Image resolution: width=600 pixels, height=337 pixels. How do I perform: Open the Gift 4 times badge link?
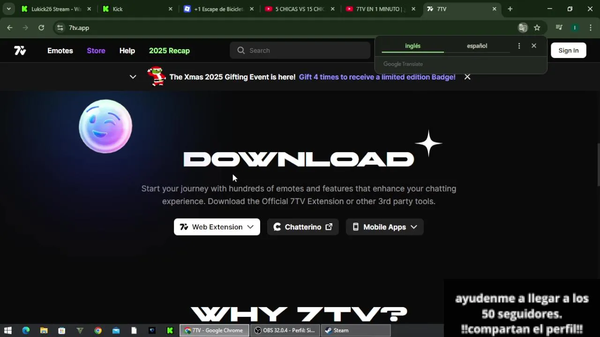pos(377,77)
